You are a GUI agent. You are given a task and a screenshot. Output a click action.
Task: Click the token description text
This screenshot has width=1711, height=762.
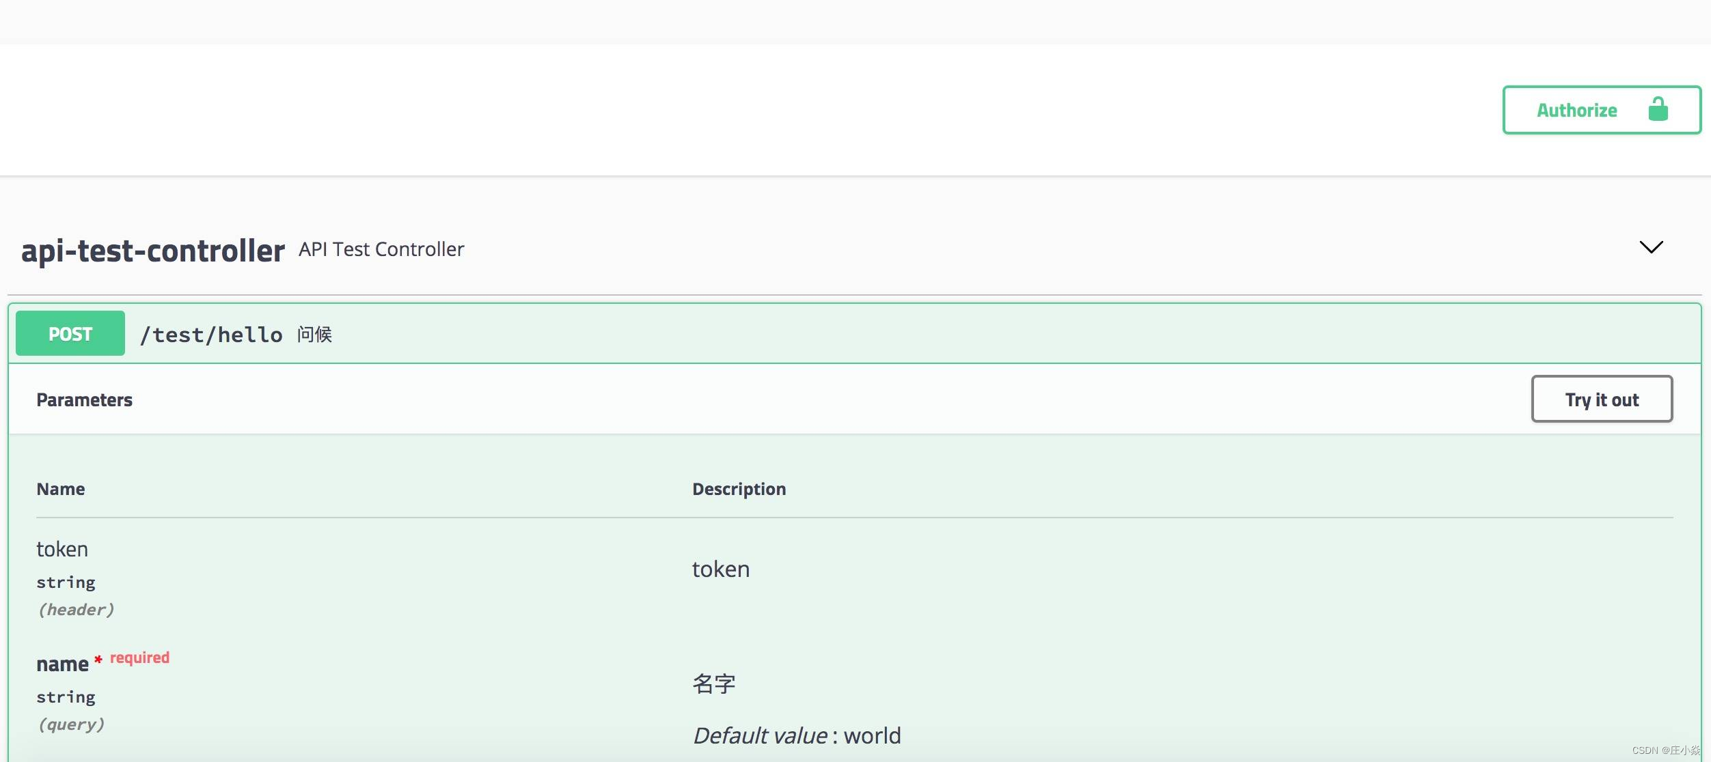(720, 569)
